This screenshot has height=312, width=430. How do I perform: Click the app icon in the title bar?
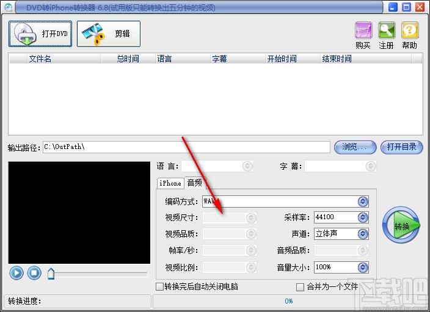[8, 7]
